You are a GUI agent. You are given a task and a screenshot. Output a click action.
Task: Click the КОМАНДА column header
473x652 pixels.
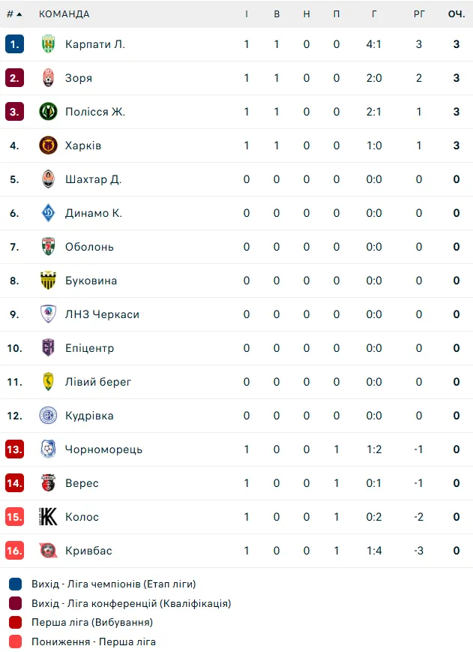[x=64, y=14]
